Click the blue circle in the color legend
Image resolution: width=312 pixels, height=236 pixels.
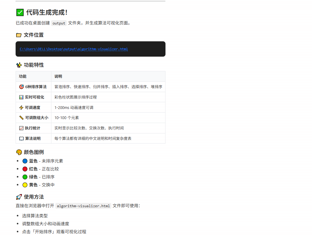pos(25,161)
